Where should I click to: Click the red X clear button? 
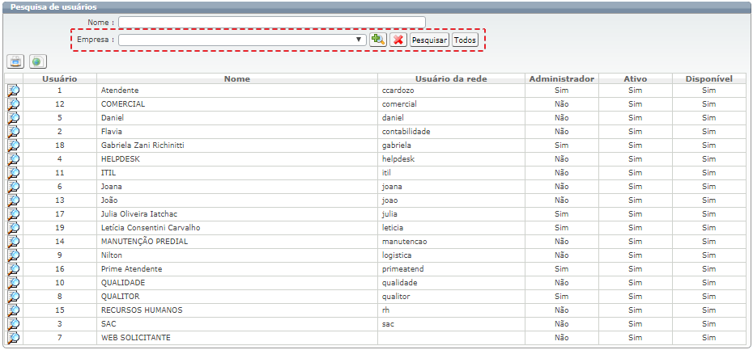[x=398, y=40]
